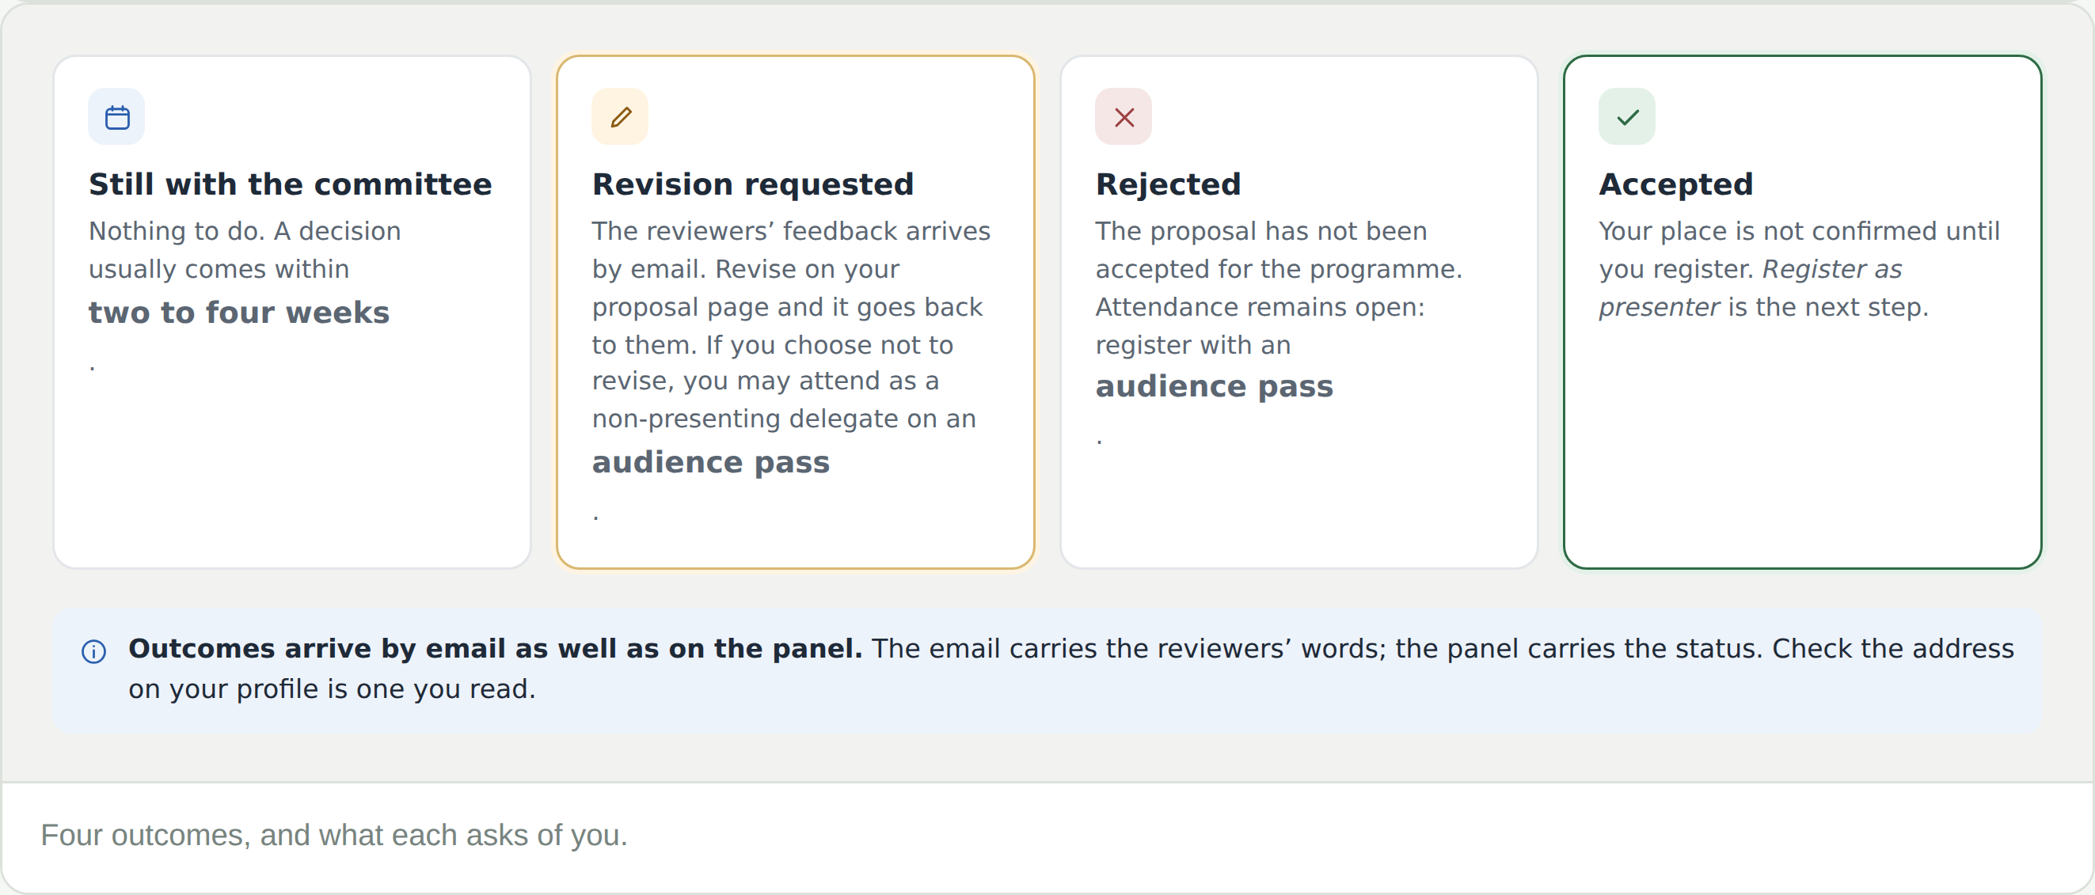The width and height of the screenshot is (2095, 895).
Task: Click the caption 'Four outcomes, and what each asks'
Action: pyautogui.click(x=334, y=835)
